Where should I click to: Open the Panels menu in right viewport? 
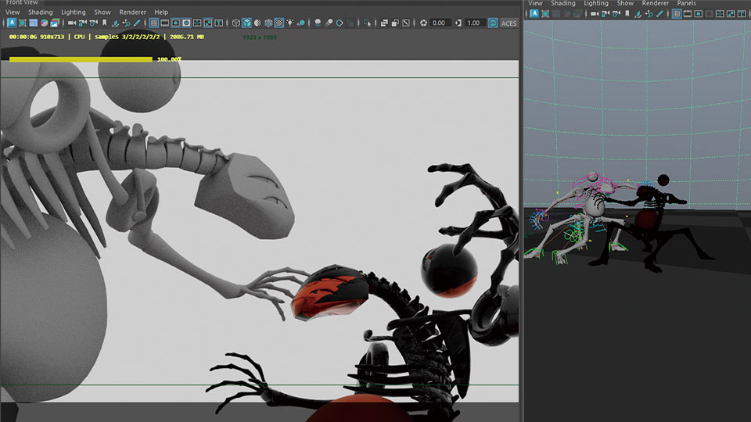point(686,3)
